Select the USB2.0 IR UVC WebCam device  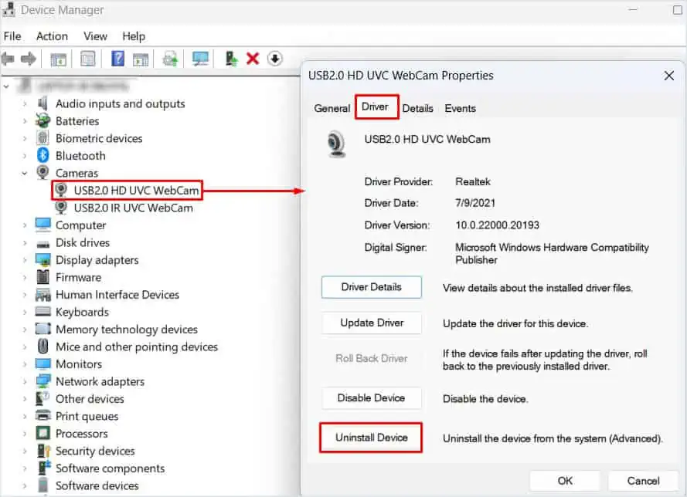click(130, 207)
